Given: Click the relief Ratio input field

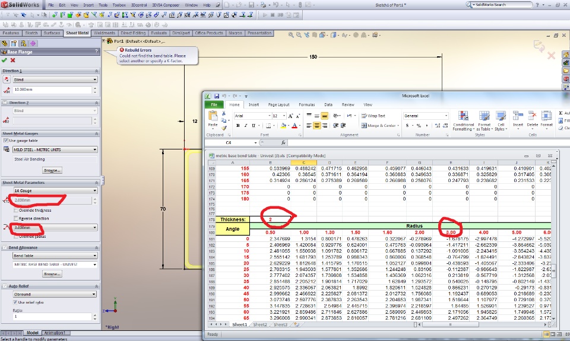Looking at the screenshot, I should pyautogui.click(x=52, y=317).
